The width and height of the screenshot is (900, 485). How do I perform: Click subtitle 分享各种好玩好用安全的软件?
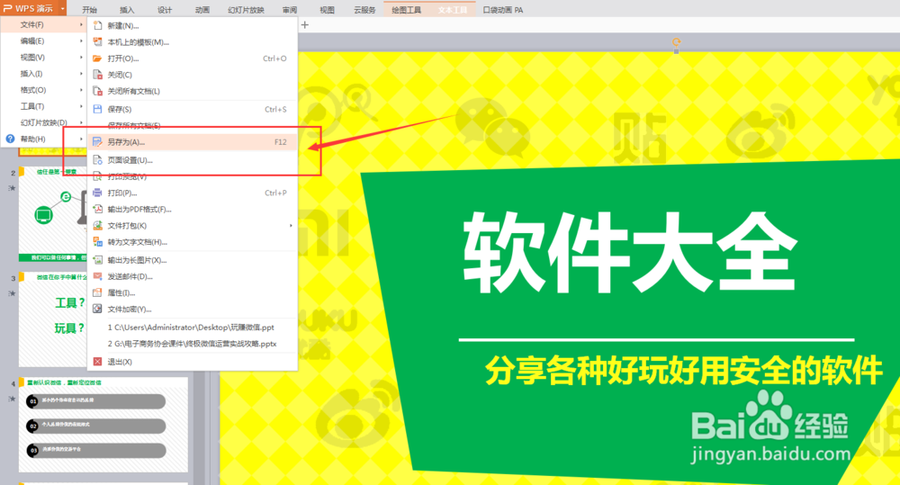(683, 370)
